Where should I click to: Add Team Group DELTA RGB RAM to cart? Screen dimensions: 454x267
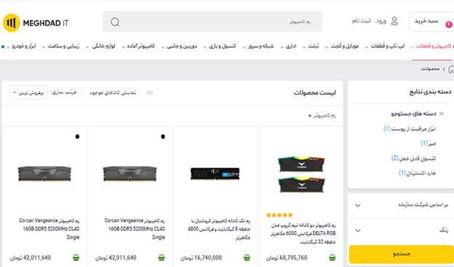tap(332, 258)
